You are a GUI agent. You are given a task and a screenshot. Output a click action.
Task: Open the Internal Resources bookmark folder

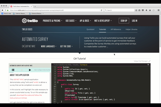point(20,13)
